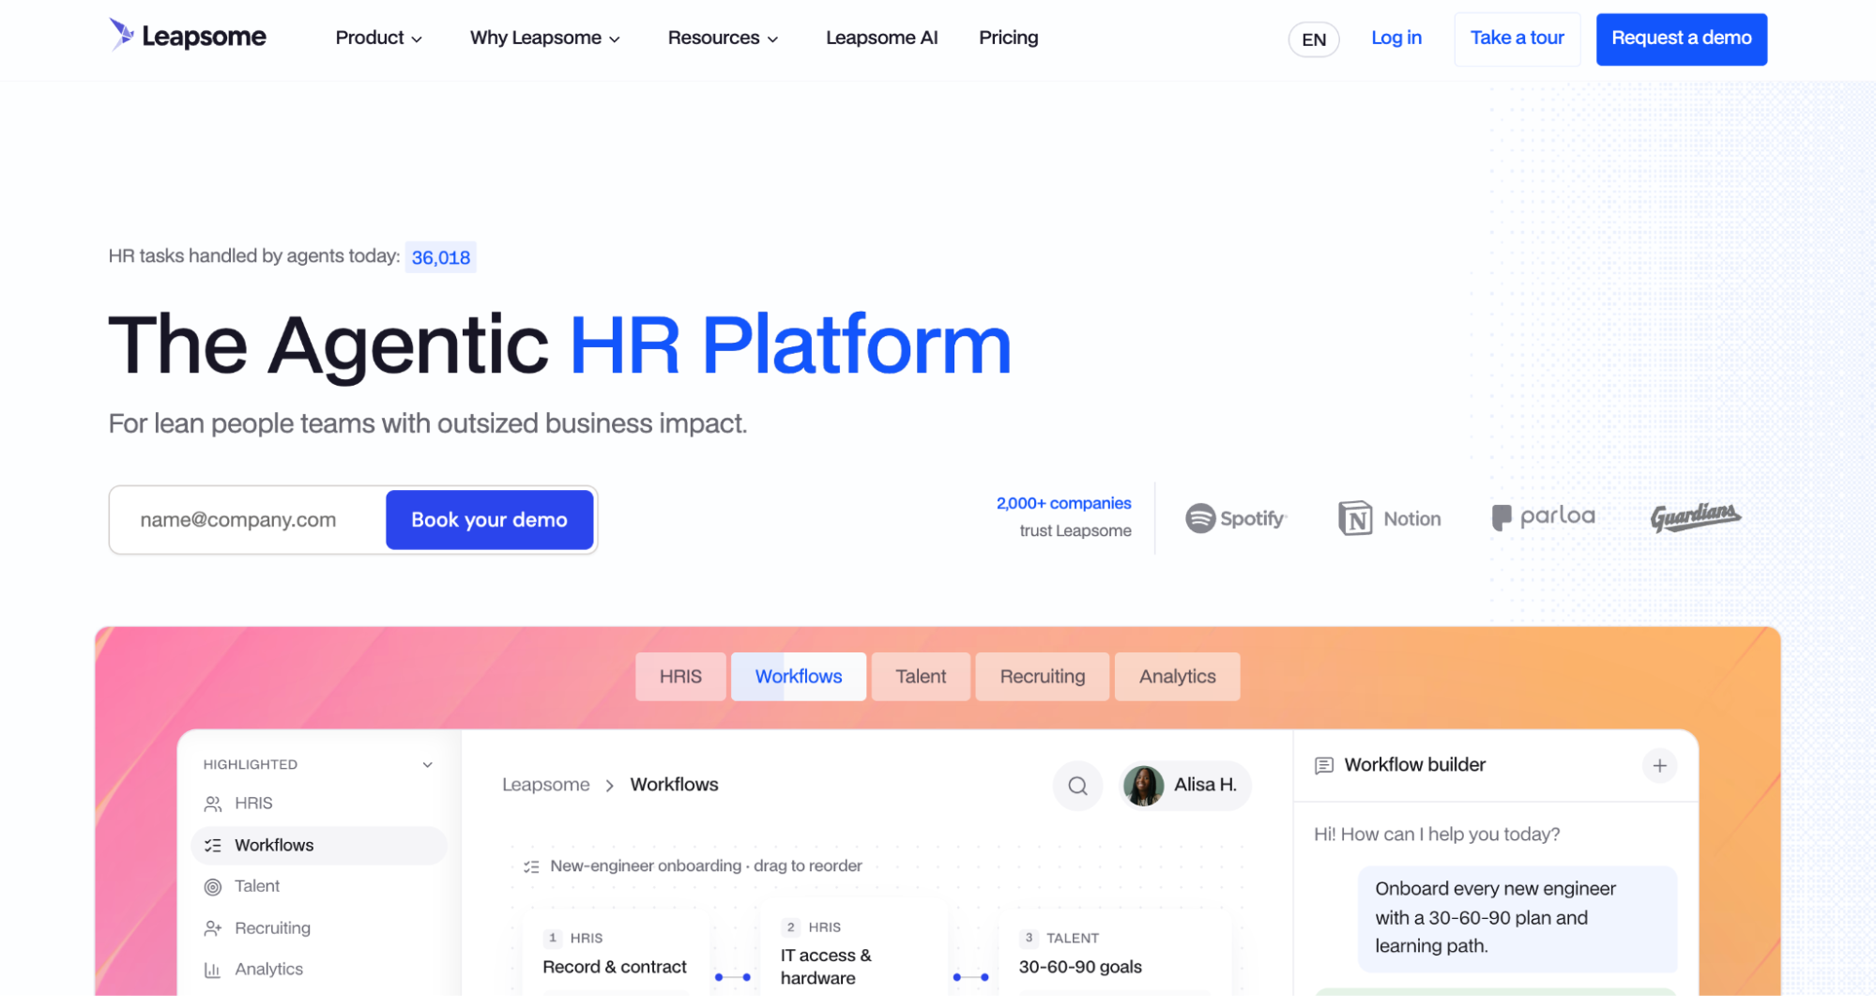Click the Notion logo

tap(1389, 518)
